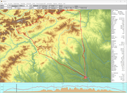The image size is (127, 93).
Task: Open the Favorites menu
Action: (10, 4)
